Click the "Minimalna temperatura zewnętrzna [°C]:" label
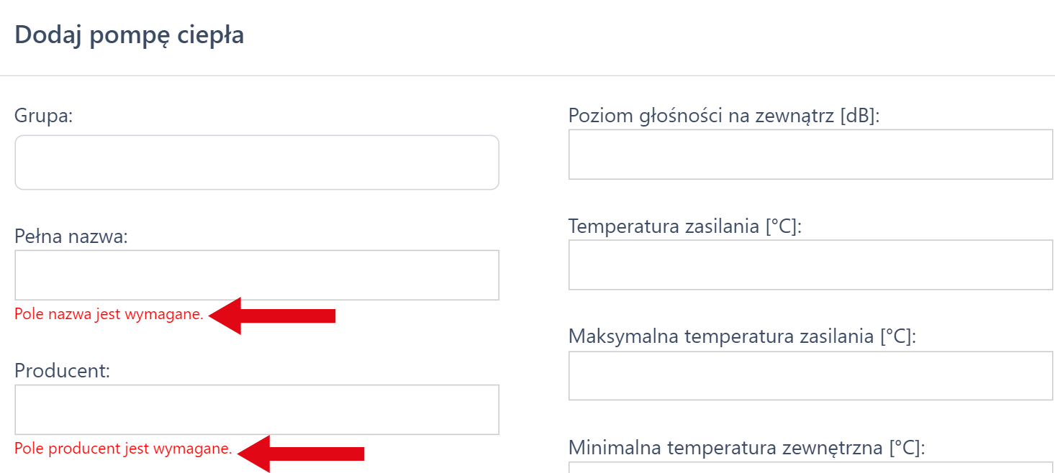 pyautogui.click(x=746, y=448)
